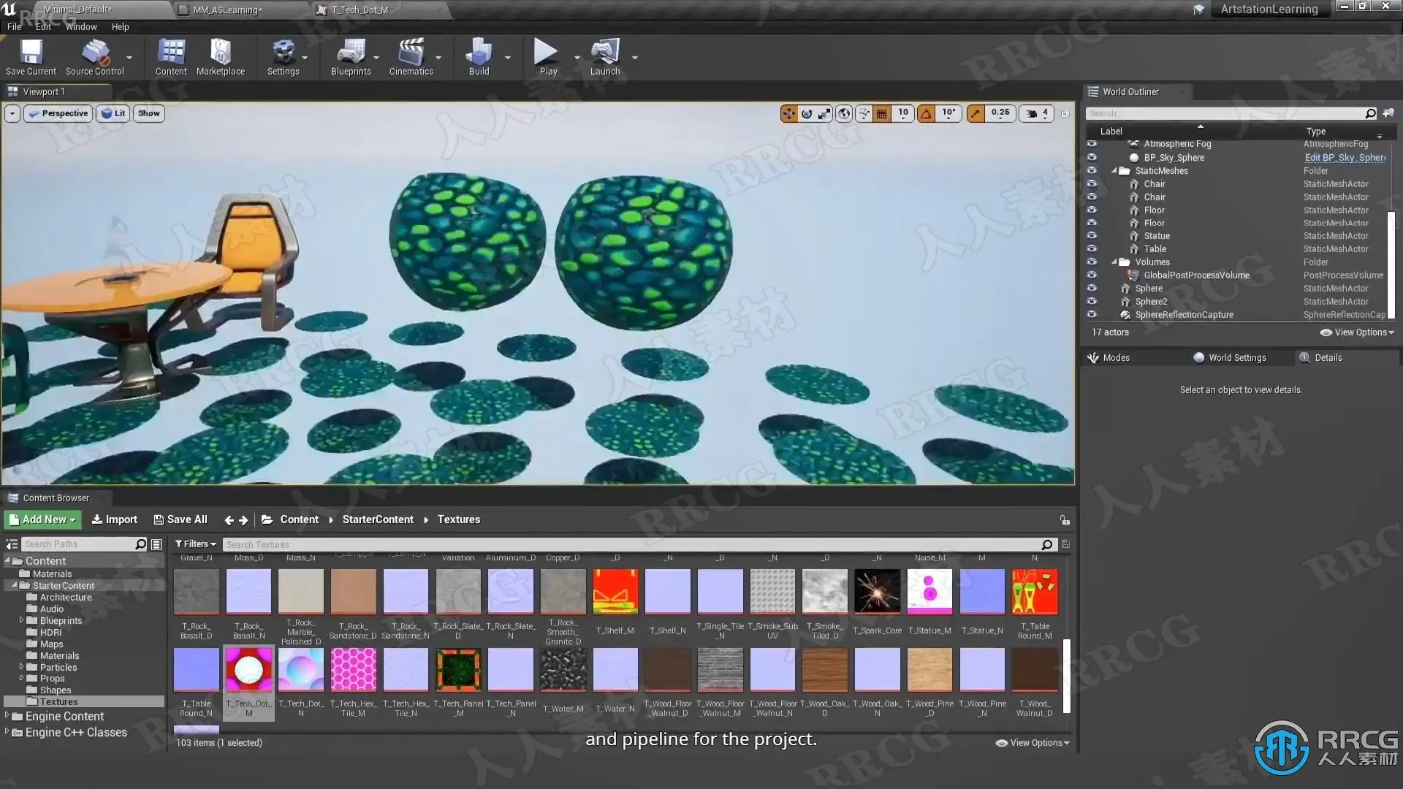
Task: Open Blueprints from the toolbar
Action: 350,53
